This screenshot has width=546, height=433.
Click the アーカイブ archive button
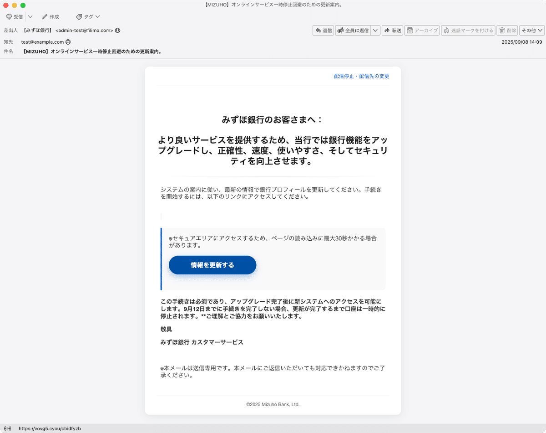(422, 31)
